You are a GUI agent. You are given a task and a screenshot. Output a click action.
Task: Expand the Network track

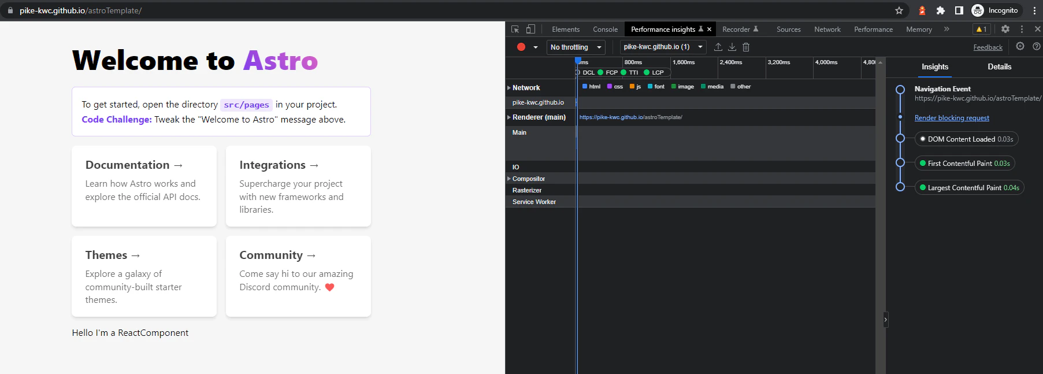pos(509,88)
